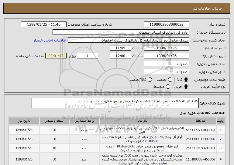
Task: Click the buyer organization name field
Action: click(x=121, y=32)
